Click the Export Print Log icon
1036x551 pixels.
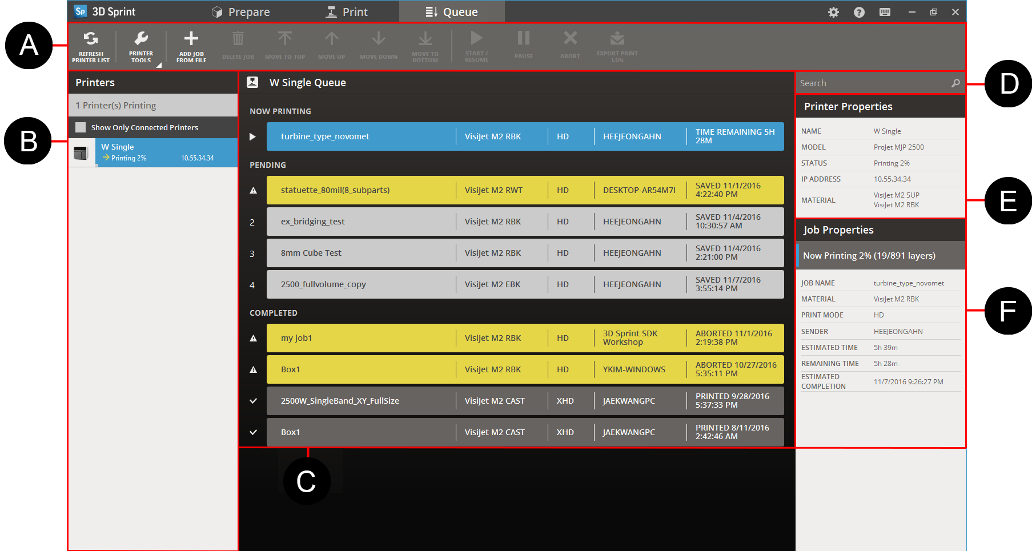[617, 39]
